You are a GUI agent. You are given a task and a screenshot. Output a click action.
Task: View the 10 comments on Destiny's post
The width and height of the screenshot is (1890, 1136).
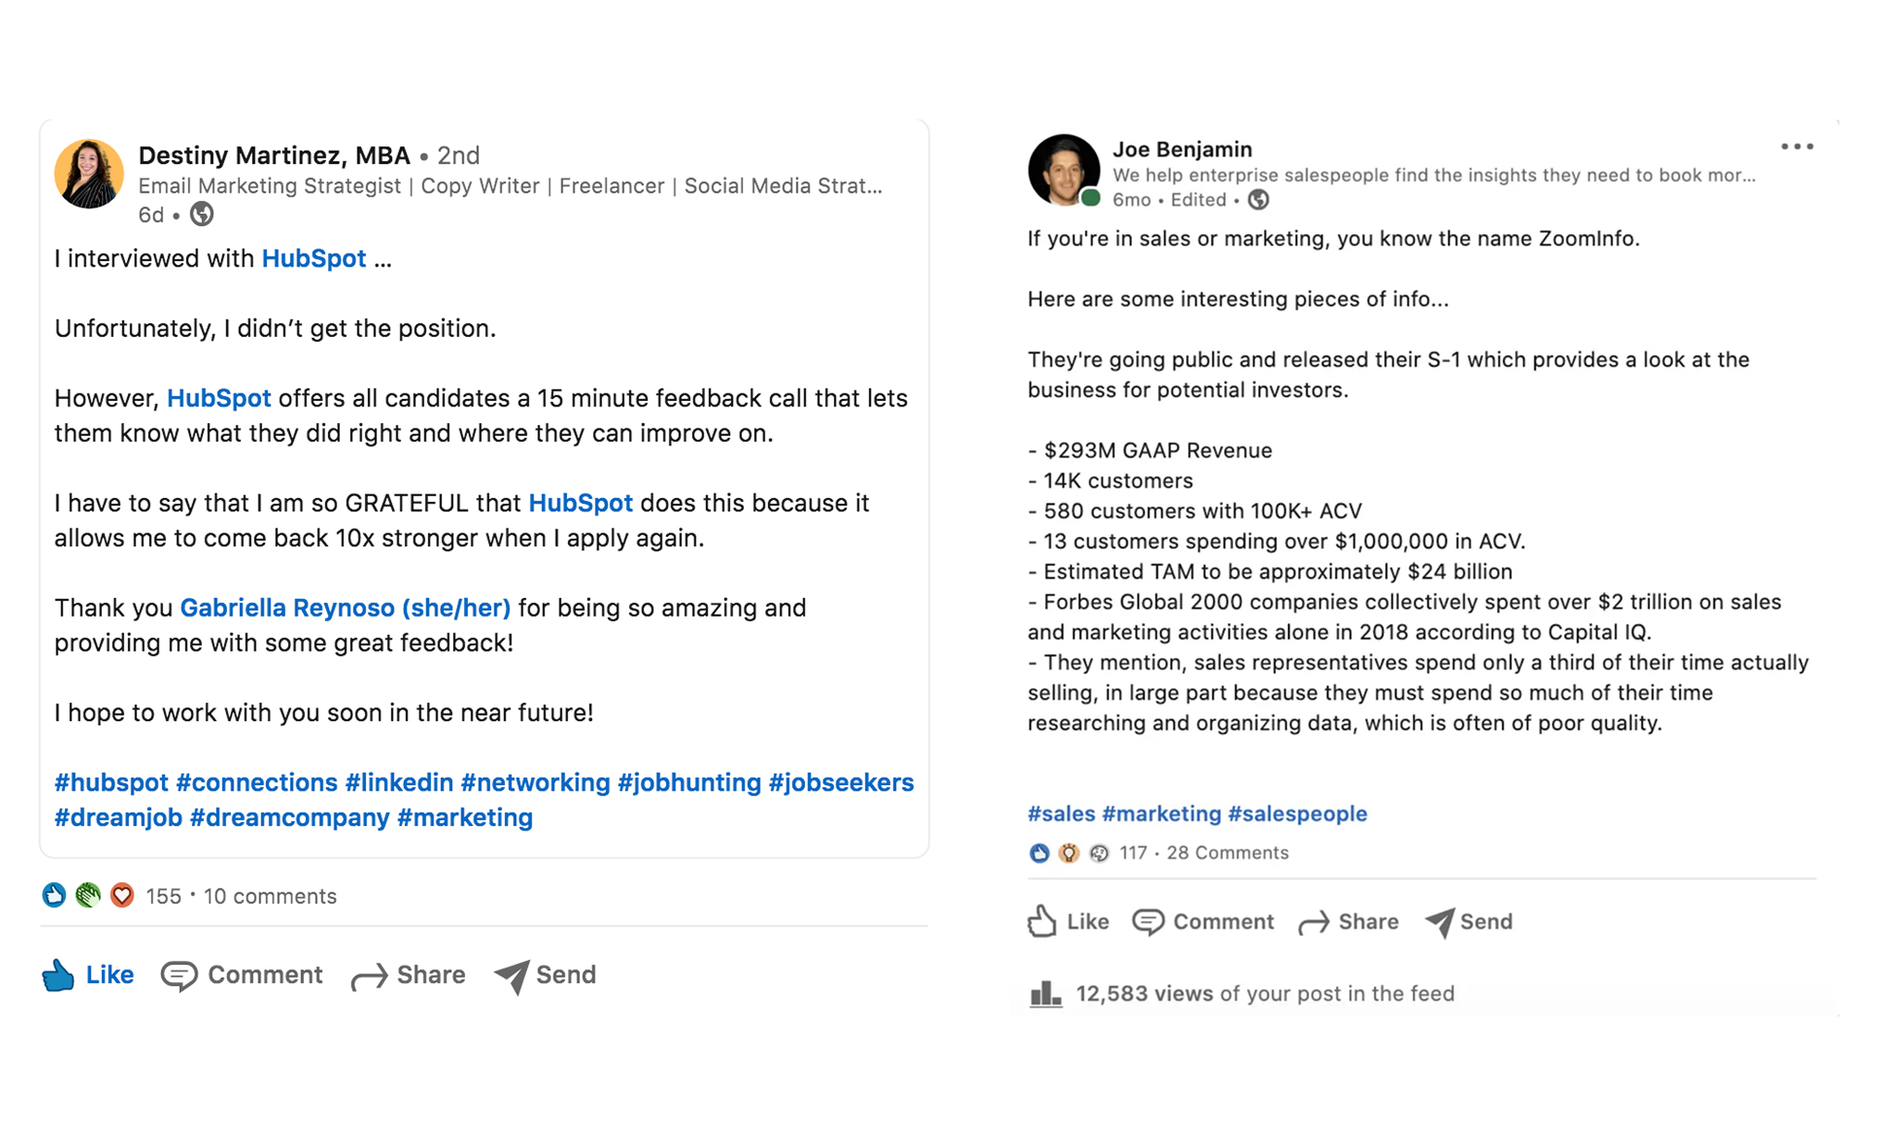click(270, 896)
